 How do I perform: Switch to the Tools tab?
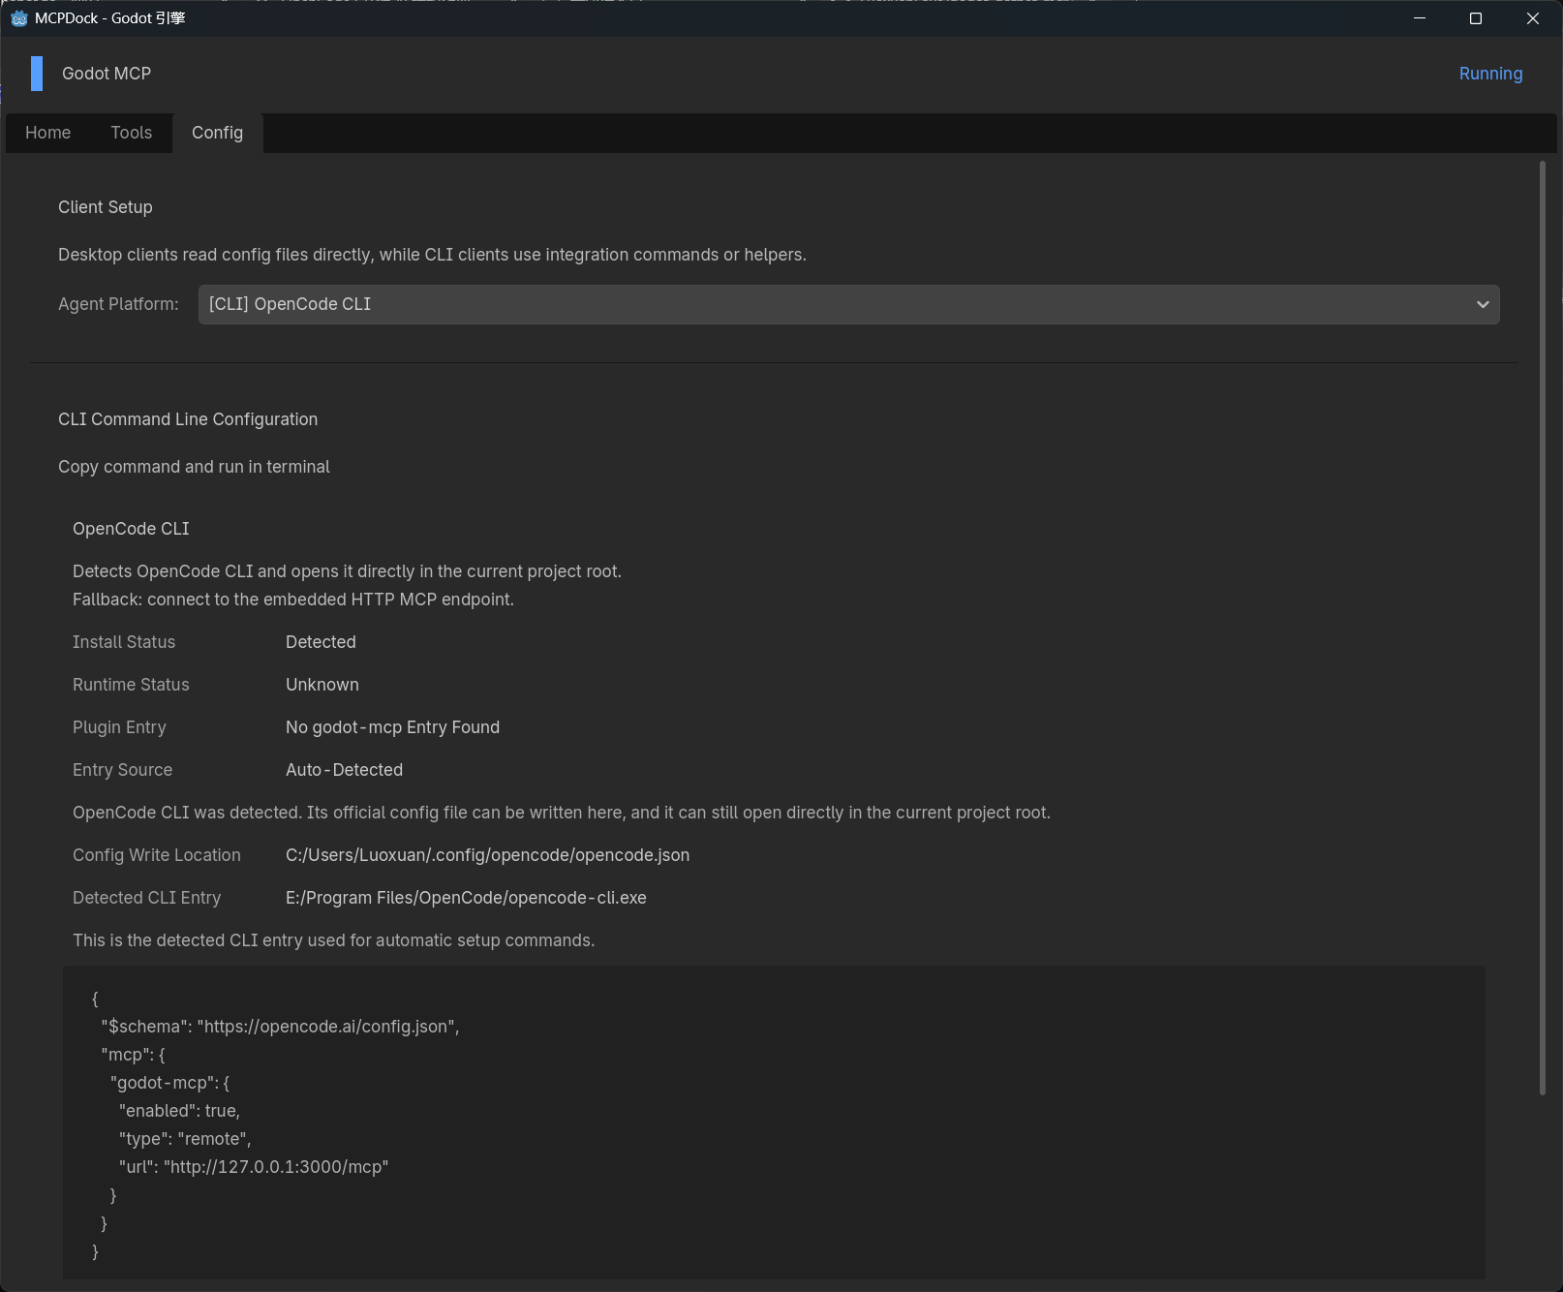point(131,133)
